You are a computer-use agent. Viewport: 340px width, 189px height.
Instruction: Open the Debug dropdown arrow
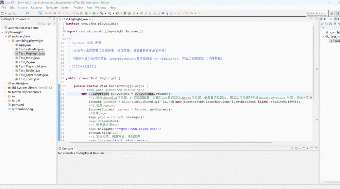(90, 13)
